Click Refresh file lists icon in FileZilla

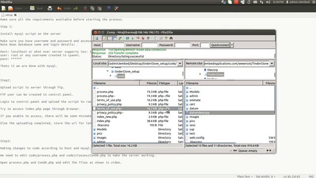[x=127, y=38]
